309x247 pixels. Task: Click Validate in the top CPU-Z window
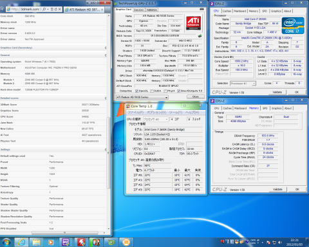pyautogui.click(x=277, y=92)
